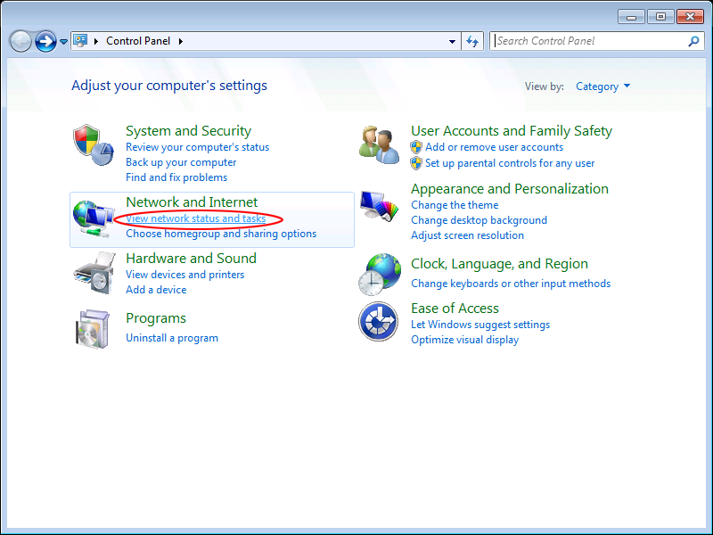713x535 pixels.
Task: Open System and Security category
Action: point(188,131)
